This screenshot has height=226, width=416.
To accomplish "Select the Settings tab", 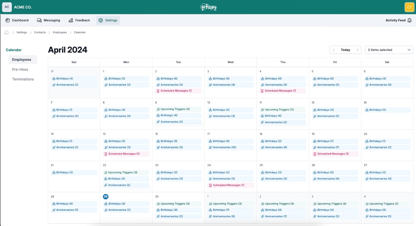I will [x=108, y=20].
